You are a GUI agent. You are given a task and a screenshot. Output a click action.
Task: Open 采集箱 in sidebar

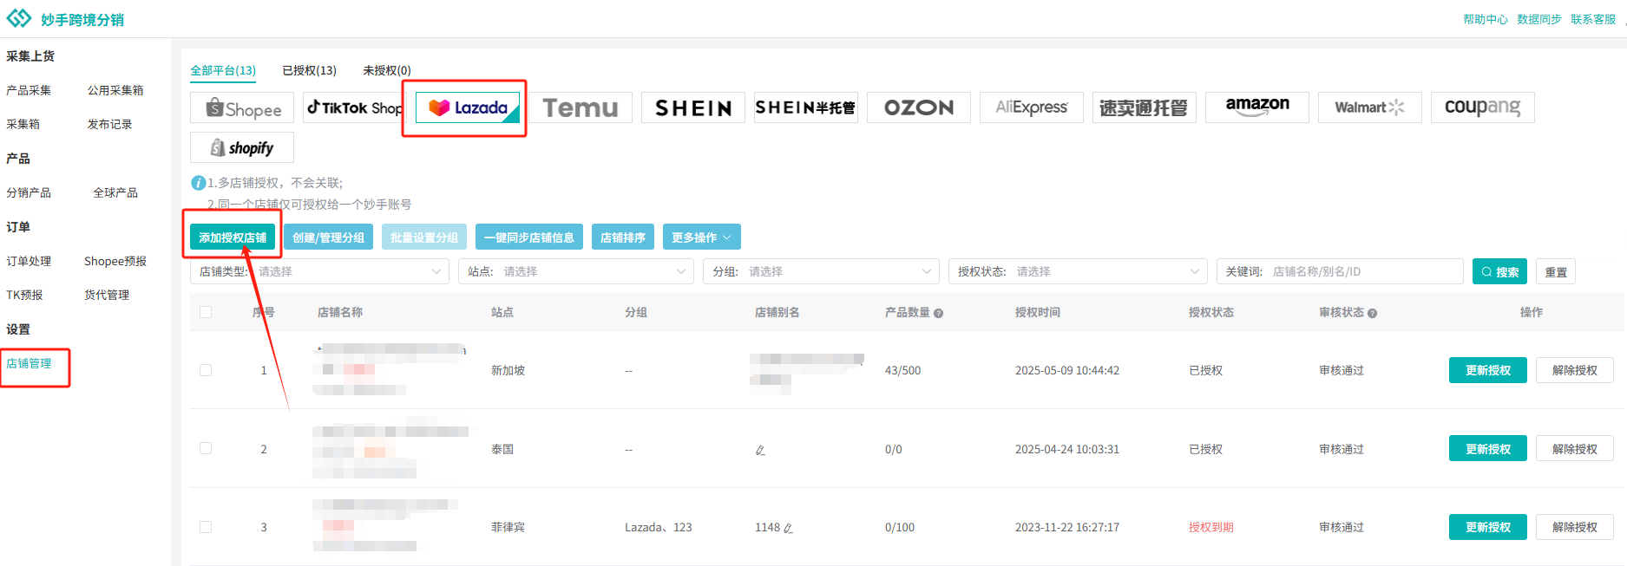click(23, 124)
